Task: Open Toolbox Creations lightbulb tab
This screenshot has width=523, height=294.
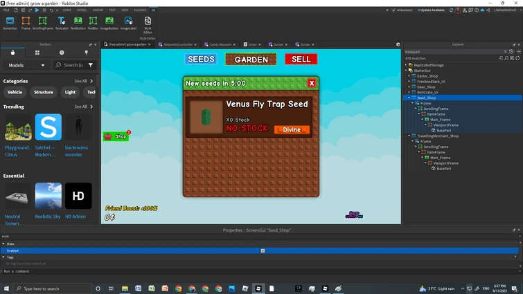Action: coord(87,53)
